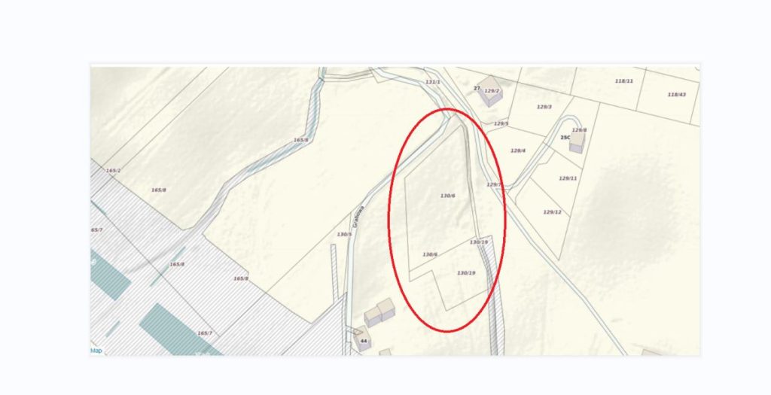Select parcel label 165/2
This screenshot has width=771, height=395.
pyautogui.click(x=113, y=171)
